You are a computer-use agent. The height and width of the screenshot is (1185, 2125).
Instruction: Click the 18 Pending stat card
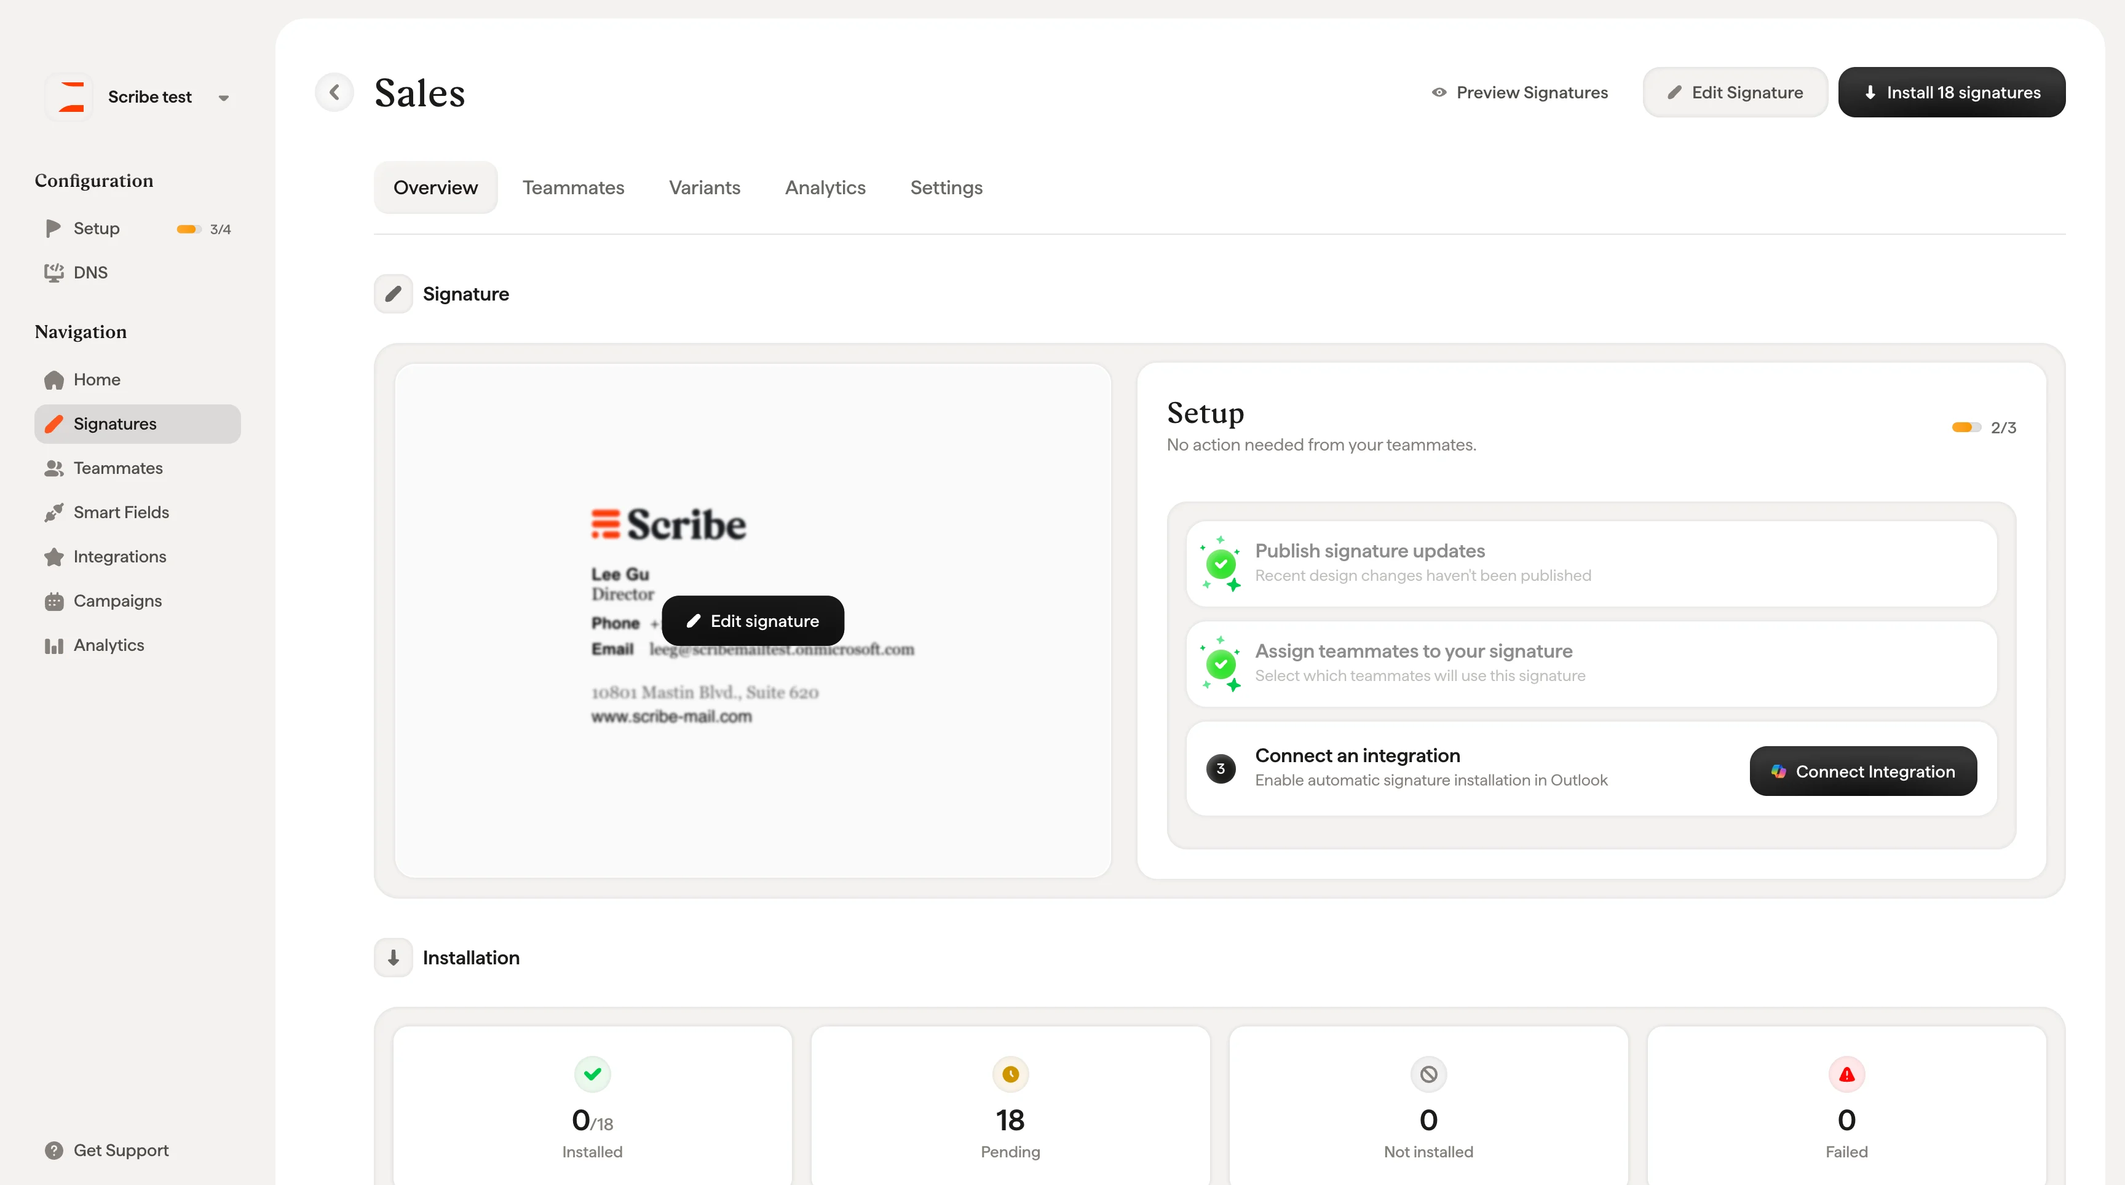point(1010,1106)
